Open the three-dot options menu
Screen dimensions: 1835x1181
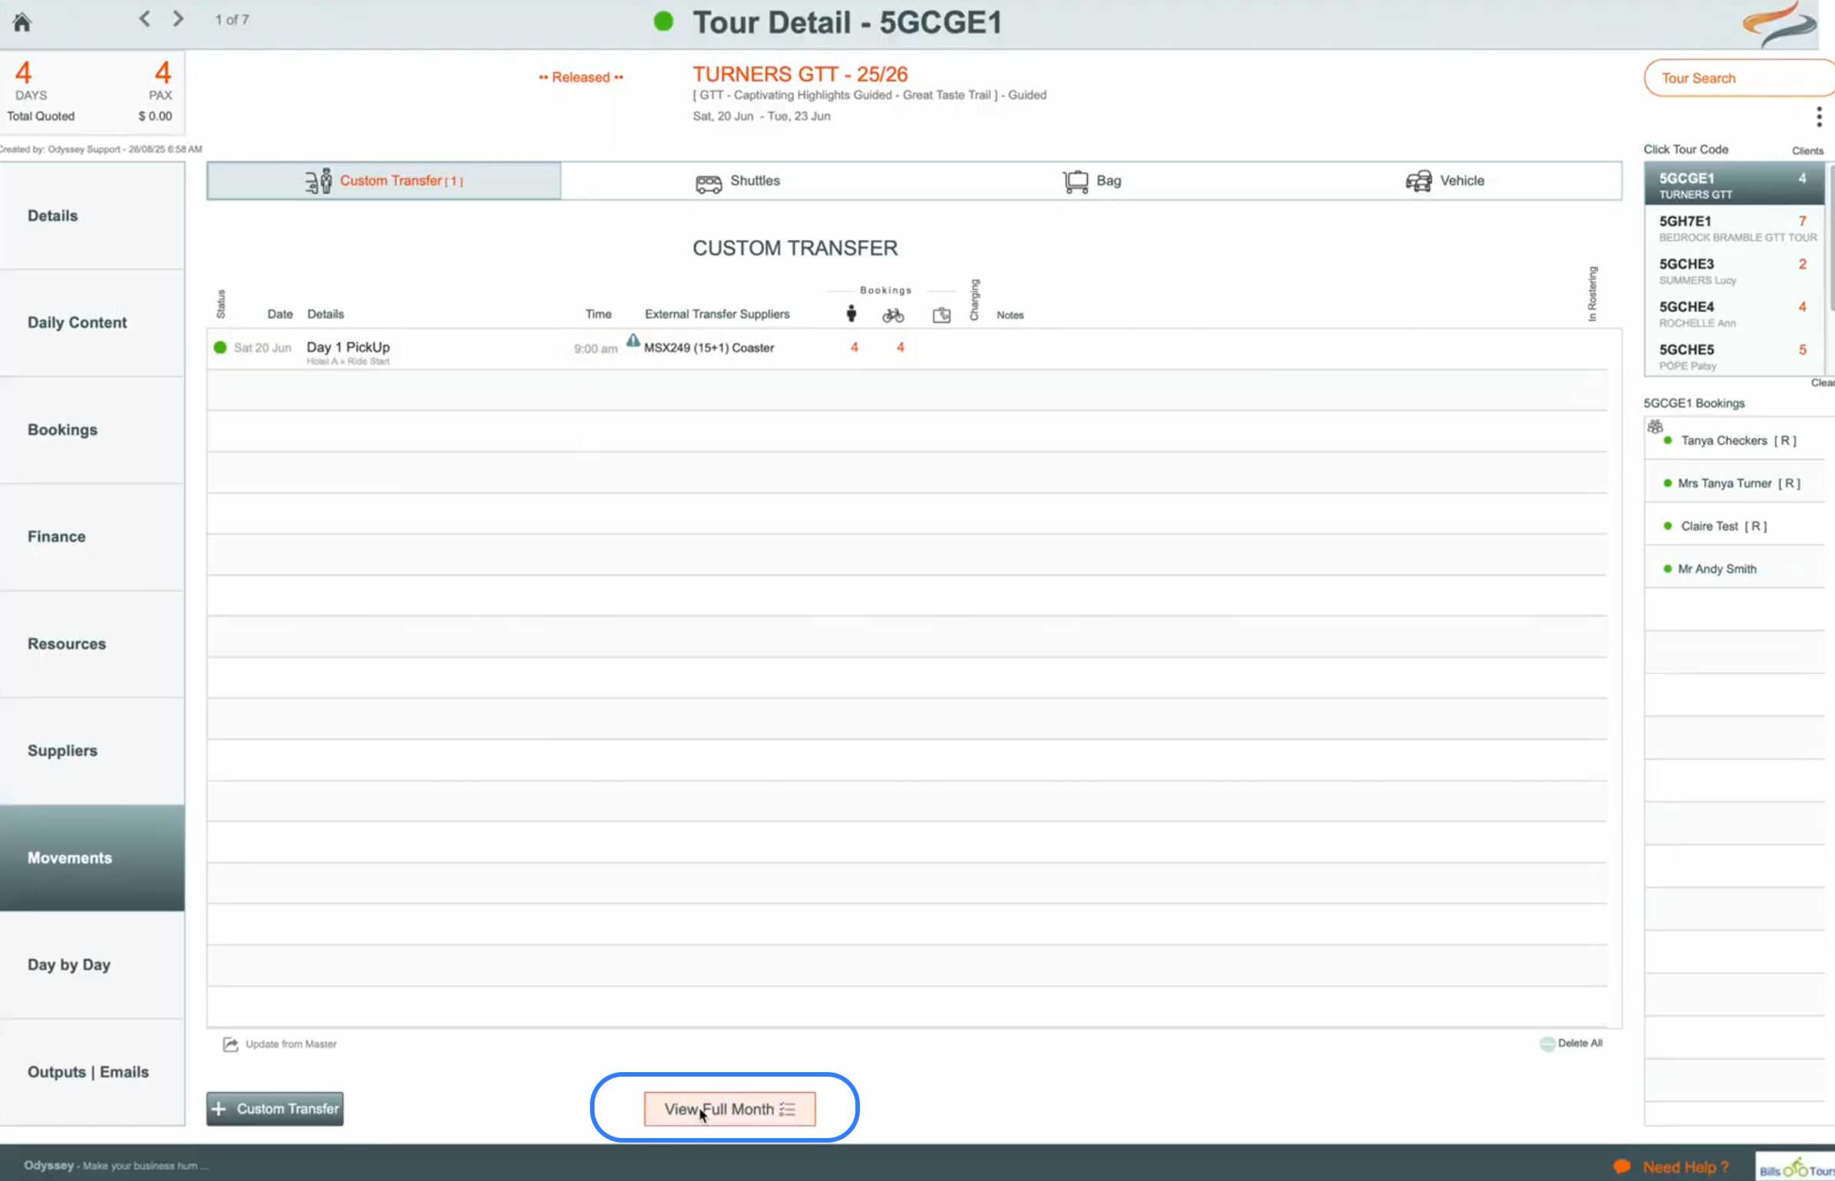point(1818,117)
